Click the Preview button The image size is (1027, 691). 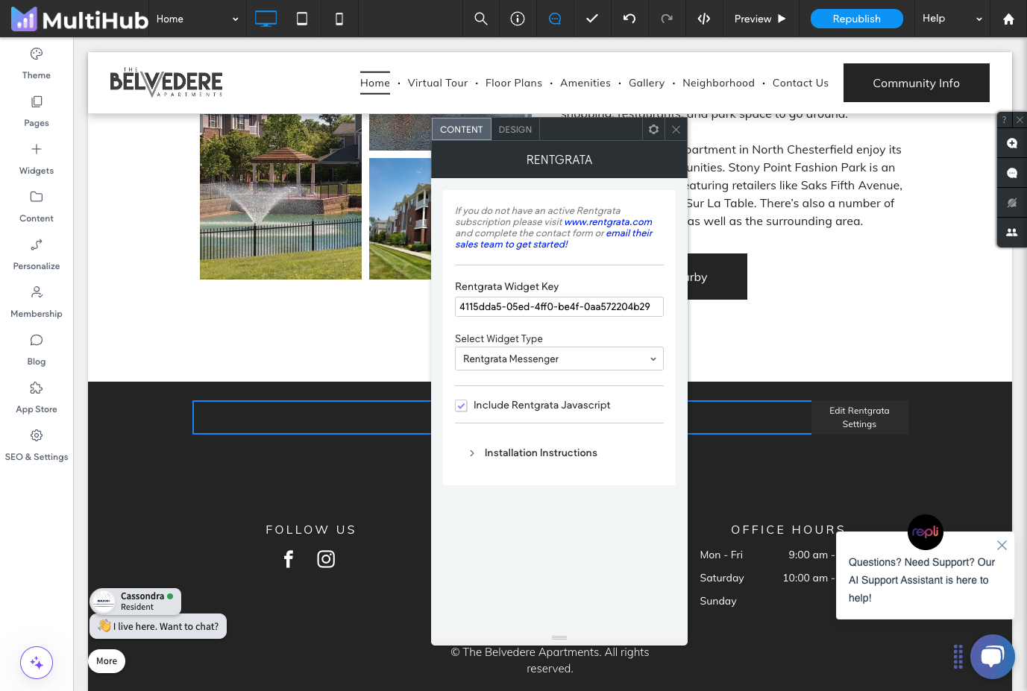760,19
